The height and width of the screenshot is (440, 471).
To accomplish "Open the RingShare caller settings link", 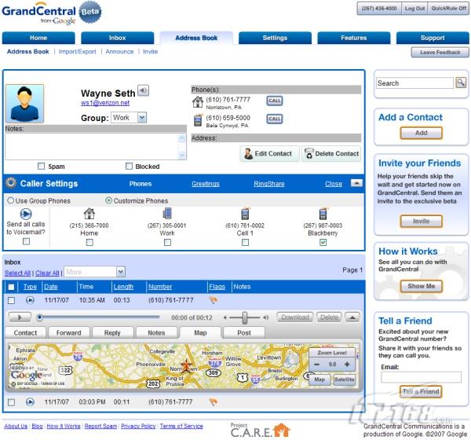I will pyautogui.click(x=269, y=184).
